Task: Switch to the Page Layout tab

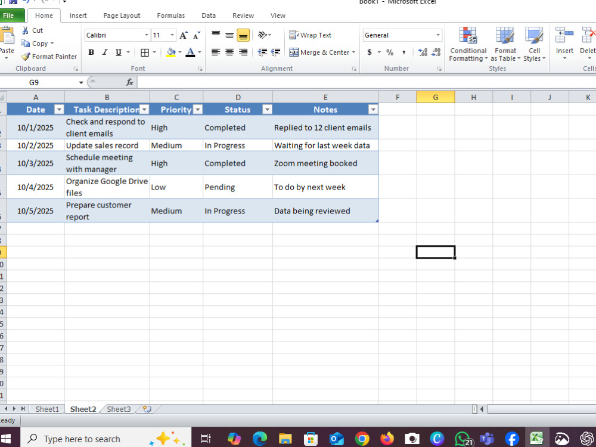Action: pyautogui.click(x=122, y=15)
